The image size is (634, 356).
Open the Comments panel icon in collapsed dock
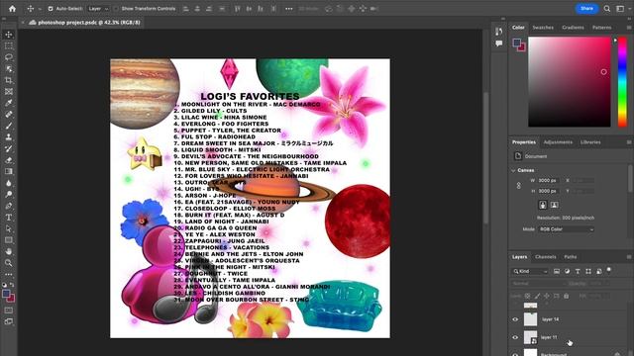(499, 44)
